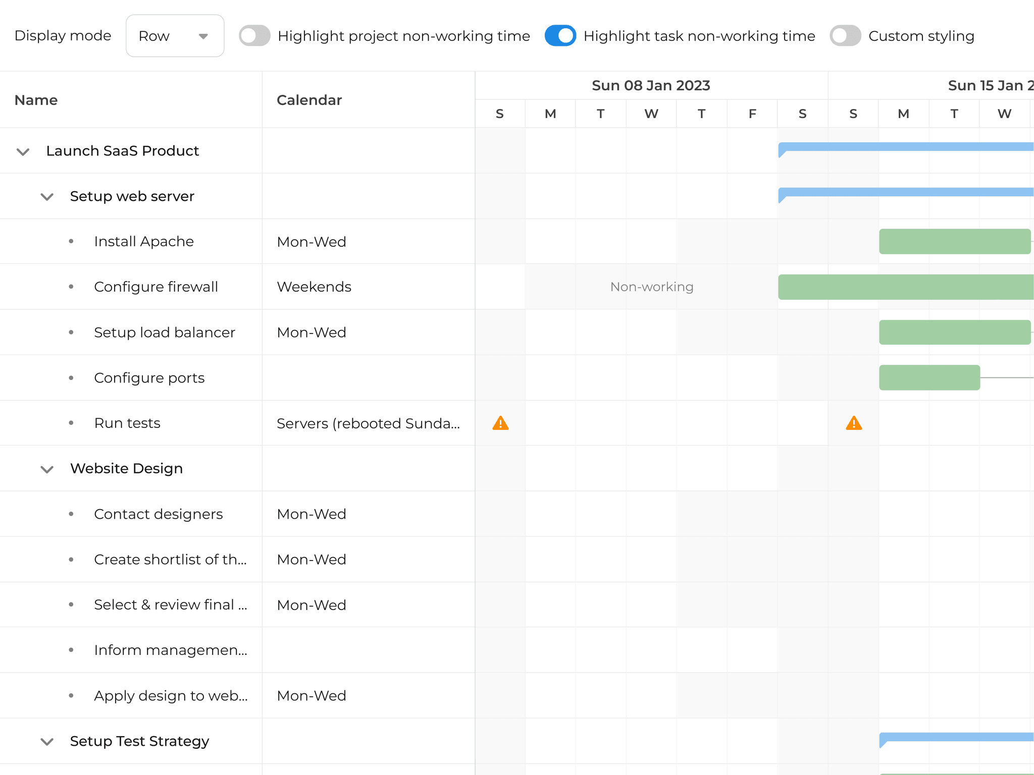
Task: Turn on Custom styling
Action: 845,35
